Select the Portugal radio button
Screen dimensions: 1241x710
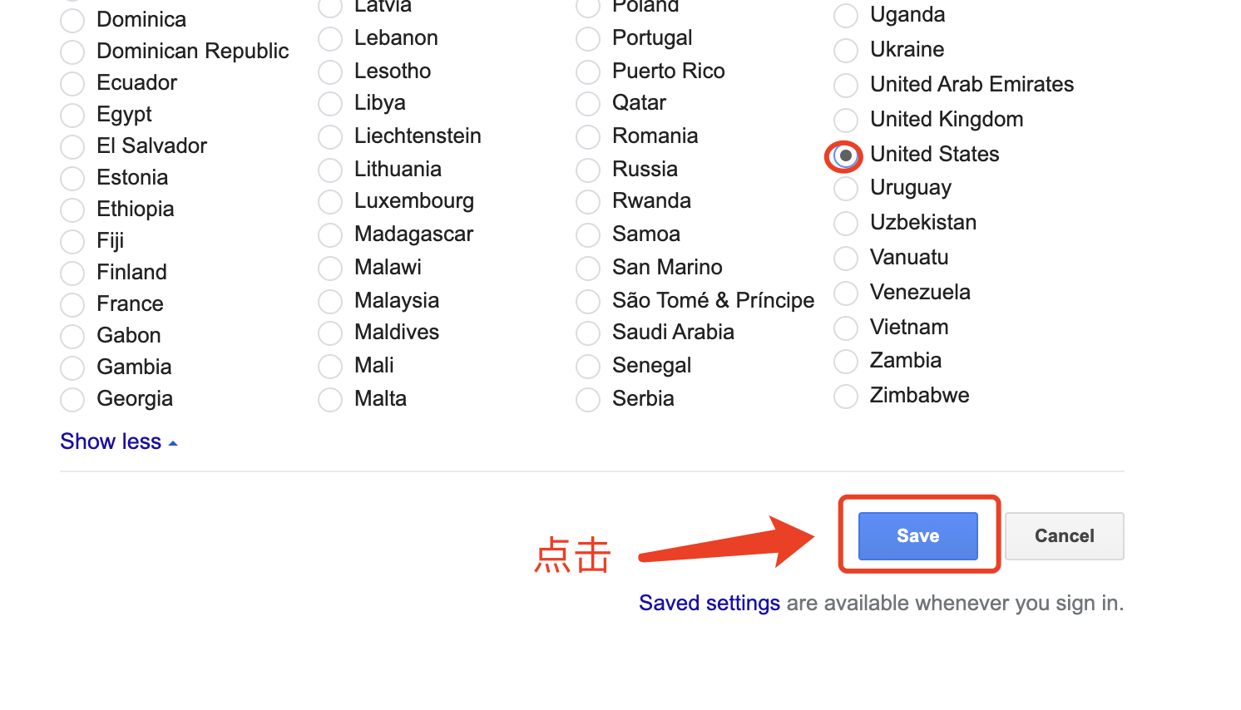point(588,38)
